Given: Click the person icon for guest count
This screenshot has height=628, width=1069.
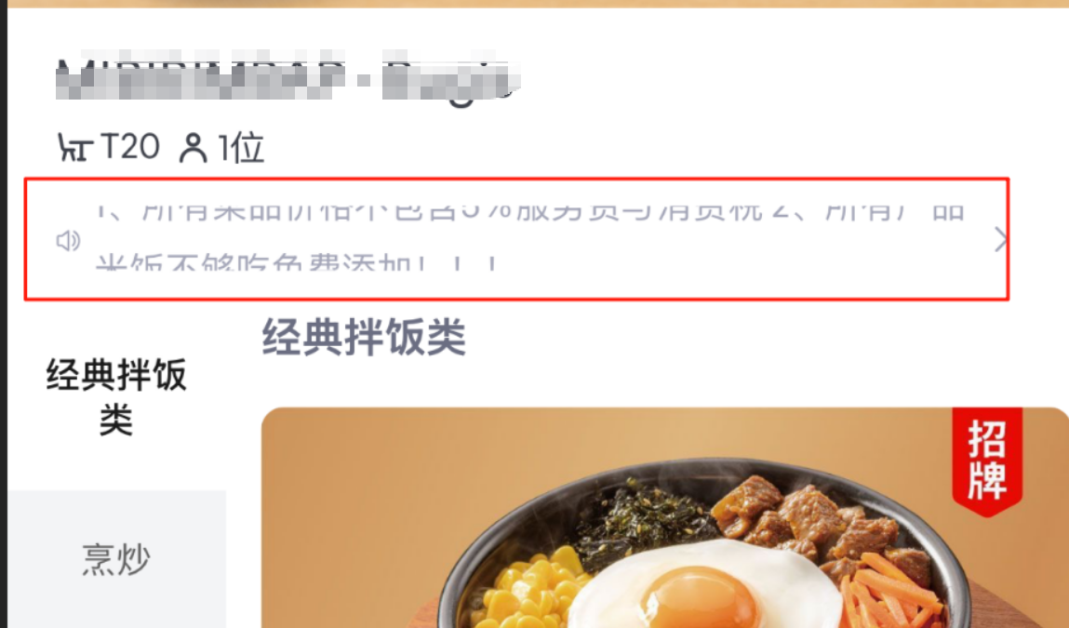Looking at the screenshot, I should [x=193, y=148].
